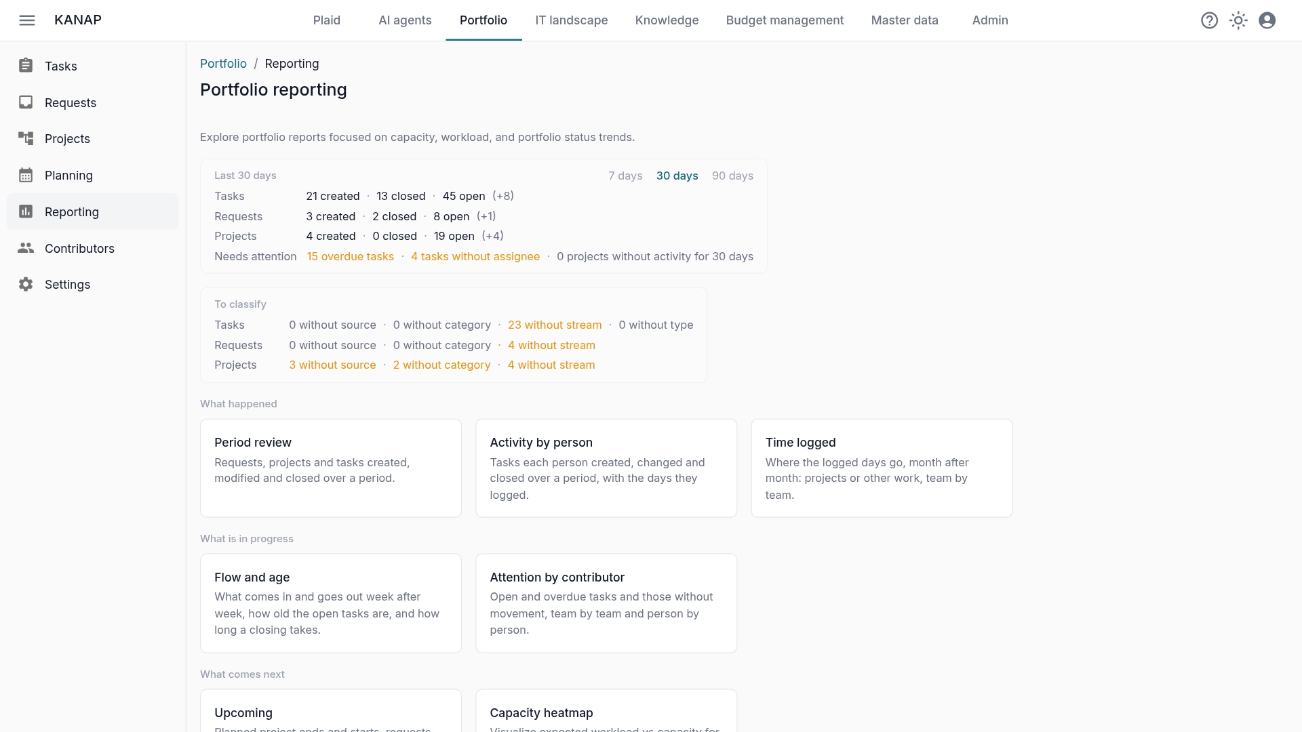Open 4 tasks without assignee link
Image resolution: width=1302 pixels, height=732 pixels.
475,256
